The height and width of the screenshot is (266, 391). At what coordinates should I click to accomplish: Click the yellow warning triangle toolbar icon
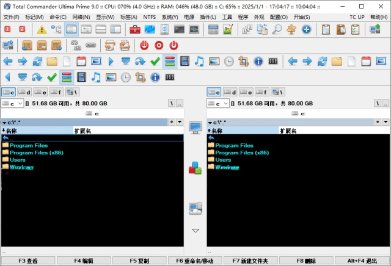pyautogui.click(x=42, y=29)
